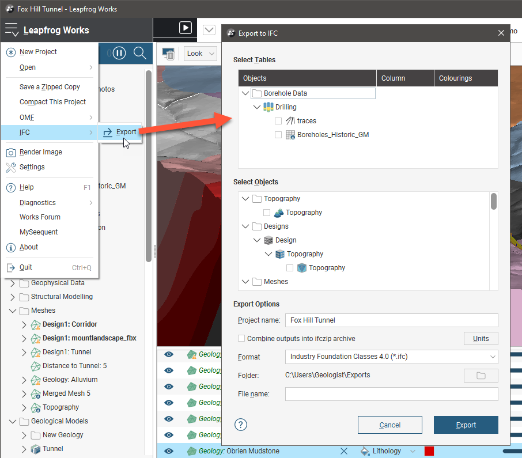Click the magnifier search icon
The image size is (522, 458).
[139, 53]
